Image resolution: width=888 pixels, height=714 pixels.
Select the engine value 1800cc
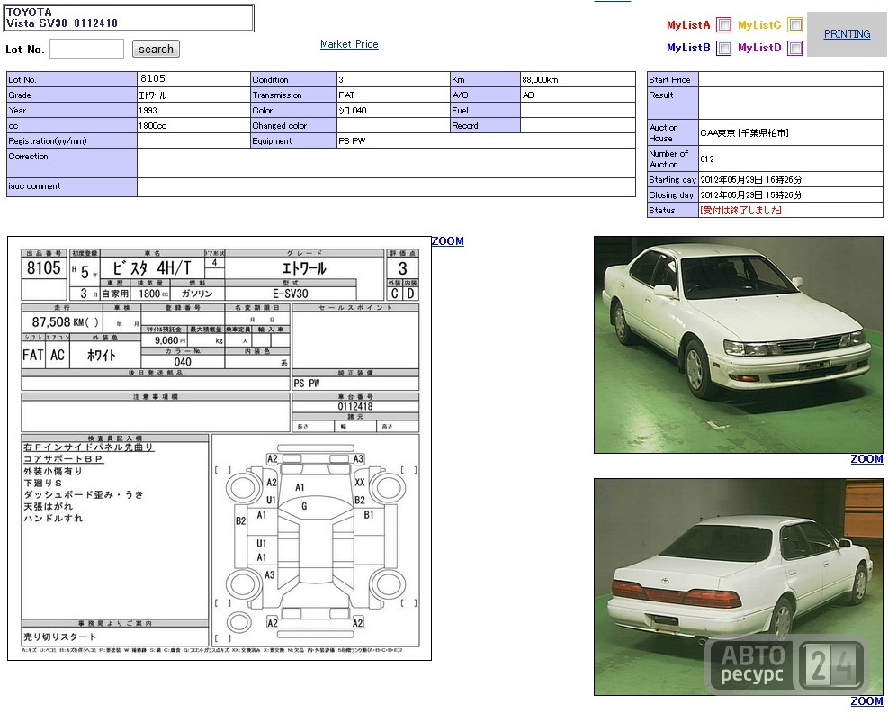[152, 126]
